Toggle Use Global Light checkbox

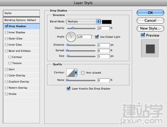pyautogui.click(x=97, y=37)
